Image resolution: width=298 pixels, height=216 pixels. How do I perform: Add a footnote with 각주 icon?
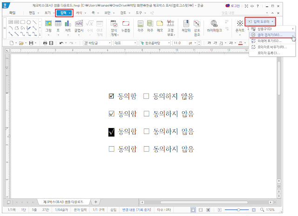(141, 24)
